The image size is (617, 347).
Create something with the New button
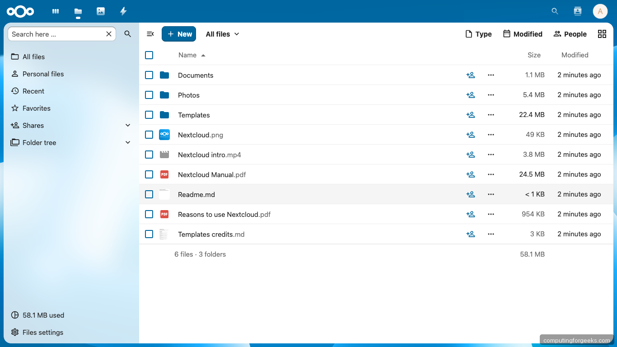click(x=179, y=34)
